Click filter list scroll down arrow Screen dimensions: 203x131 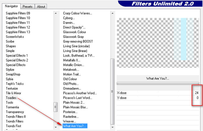(x=112, y=127)
